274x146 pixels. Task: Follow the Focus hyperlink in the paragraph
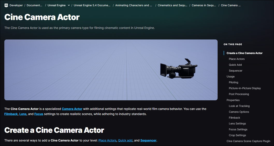tap(39, 114)
